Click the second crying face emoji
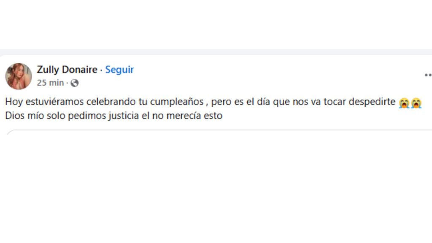Image resolution: width=432 pixels, height=243 pixels. (x=416, y=103)
